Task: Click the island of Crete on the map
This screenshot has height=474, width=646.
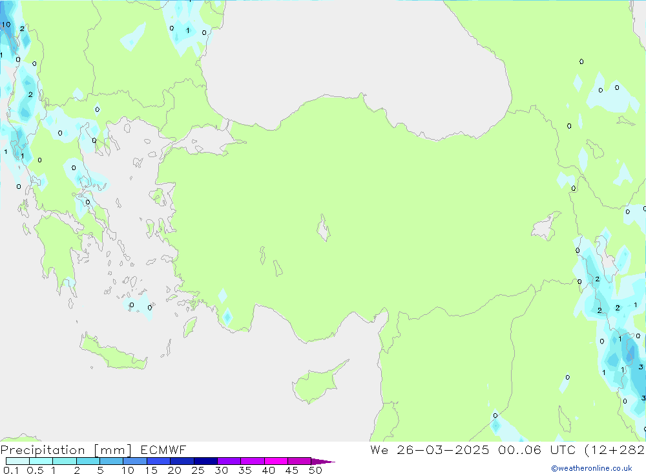Action: click(x=113, y=352)
